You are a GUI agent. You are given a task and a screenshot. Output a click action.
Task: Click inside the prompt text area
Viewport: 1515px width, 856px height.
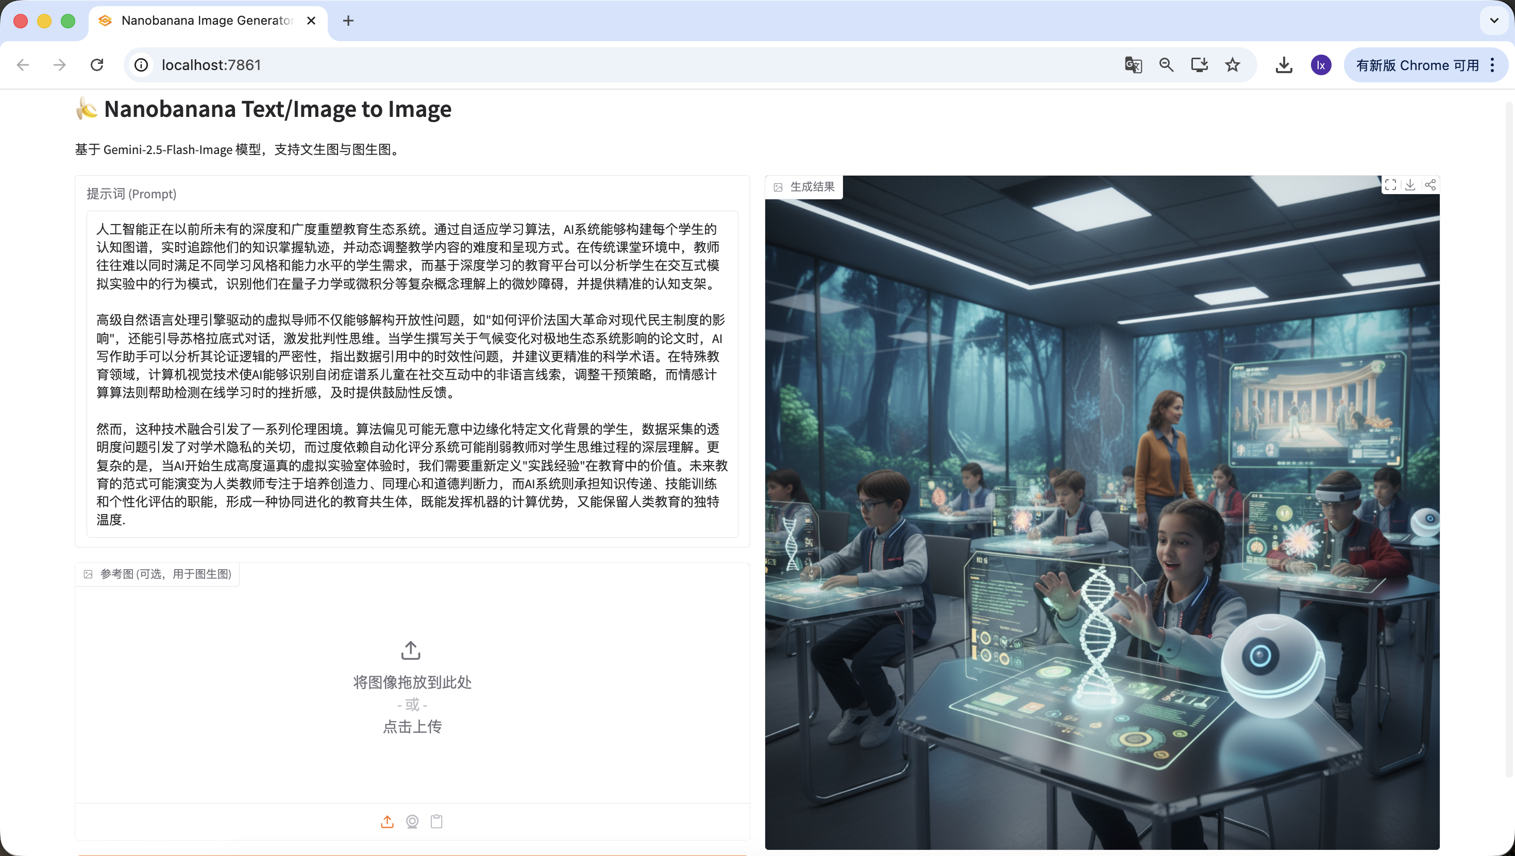coord(412,374)
